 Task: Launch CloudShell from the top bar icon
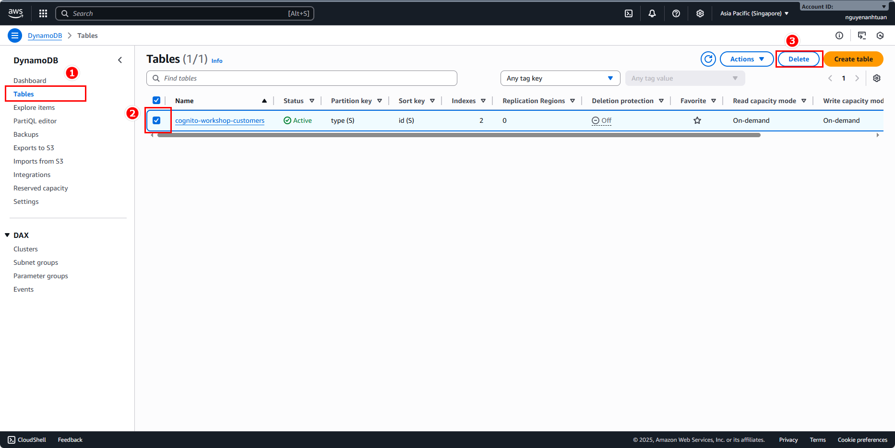[x=629, y=13]
